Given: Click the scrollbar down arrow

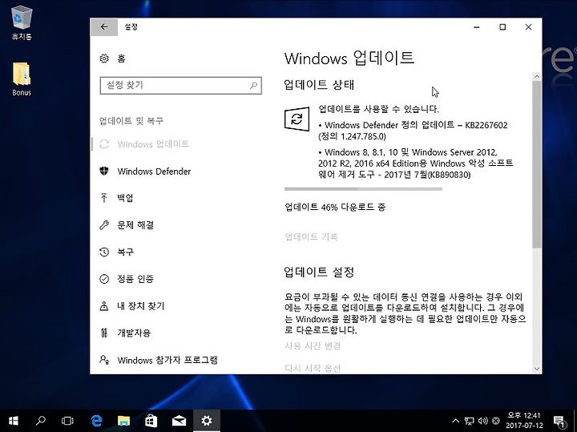Looking at the screenshot, I should pos(536,369).
